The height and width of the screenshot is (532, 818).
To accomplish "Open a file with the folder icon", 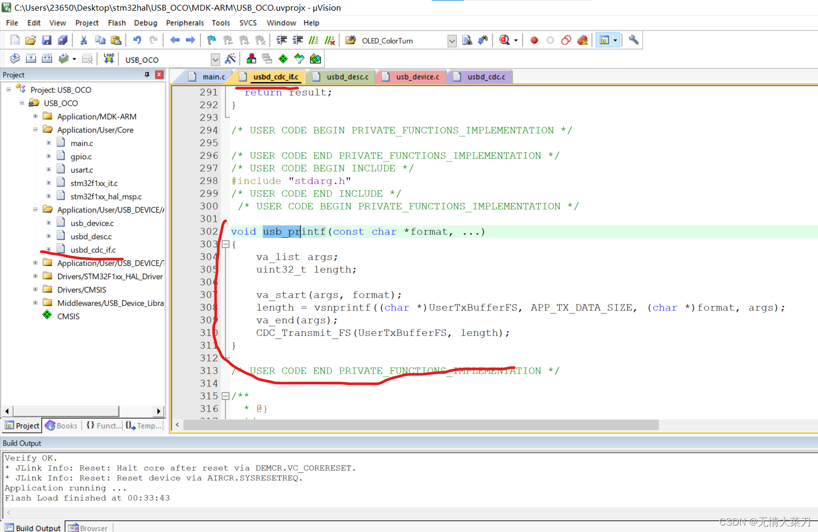I will (x=30, y=40).
